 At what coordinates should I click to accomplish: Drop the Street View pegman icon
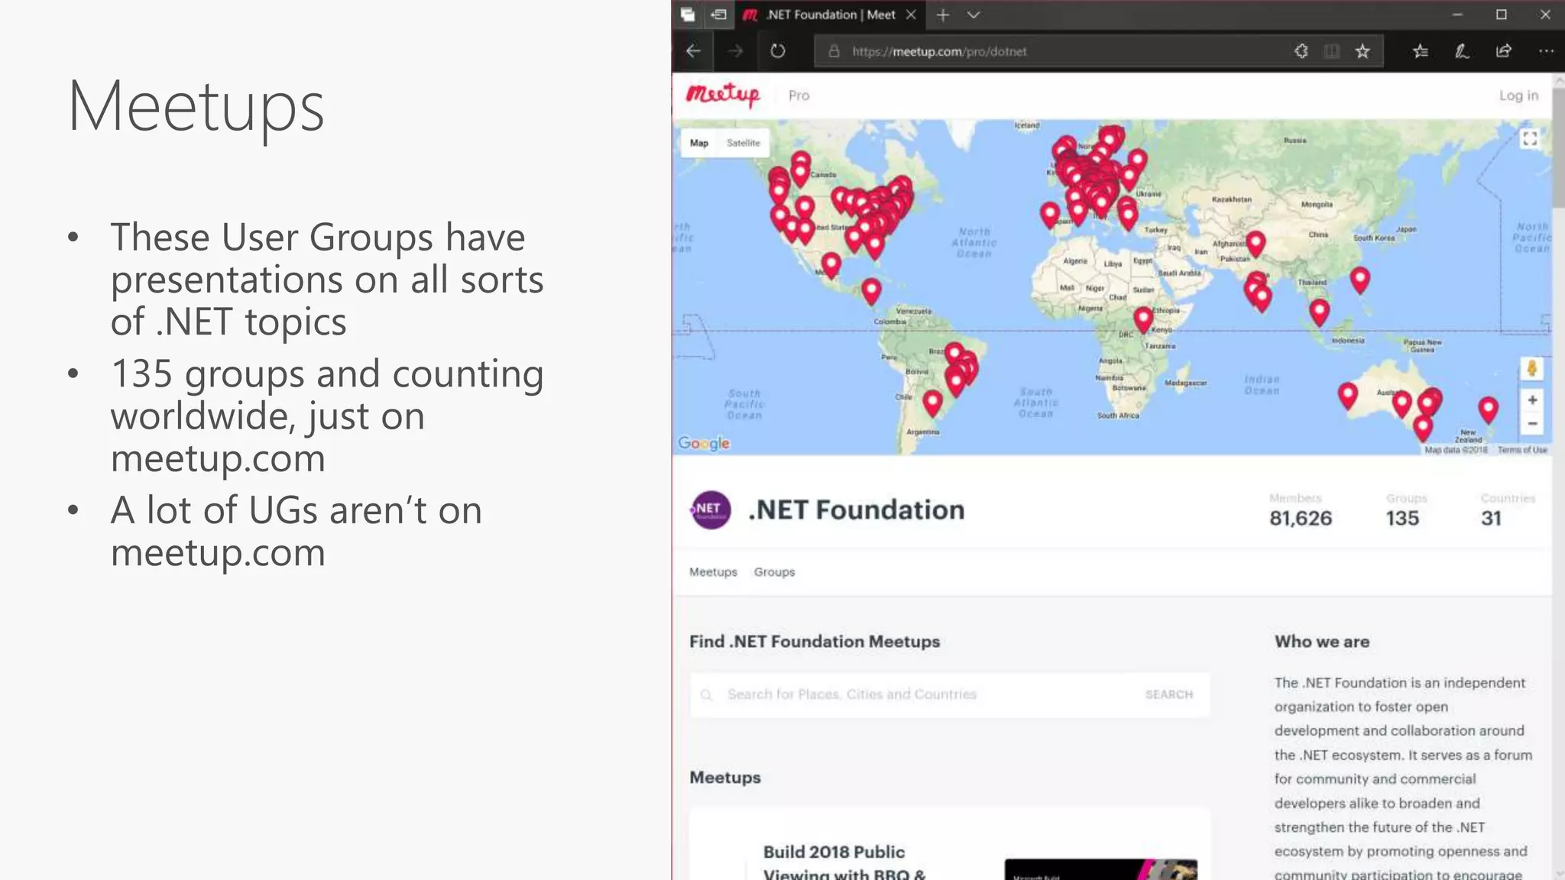[x=1531, y=369]
